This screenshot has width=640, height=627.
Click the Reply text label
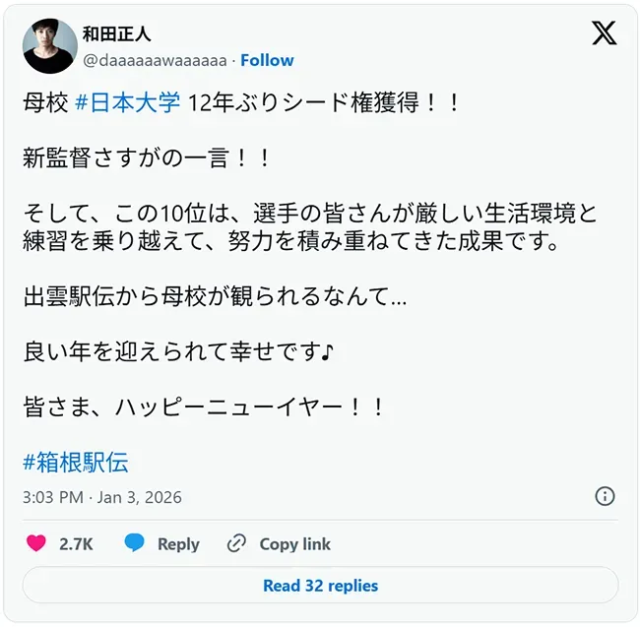pyautogui.click(x=178, y=543)
